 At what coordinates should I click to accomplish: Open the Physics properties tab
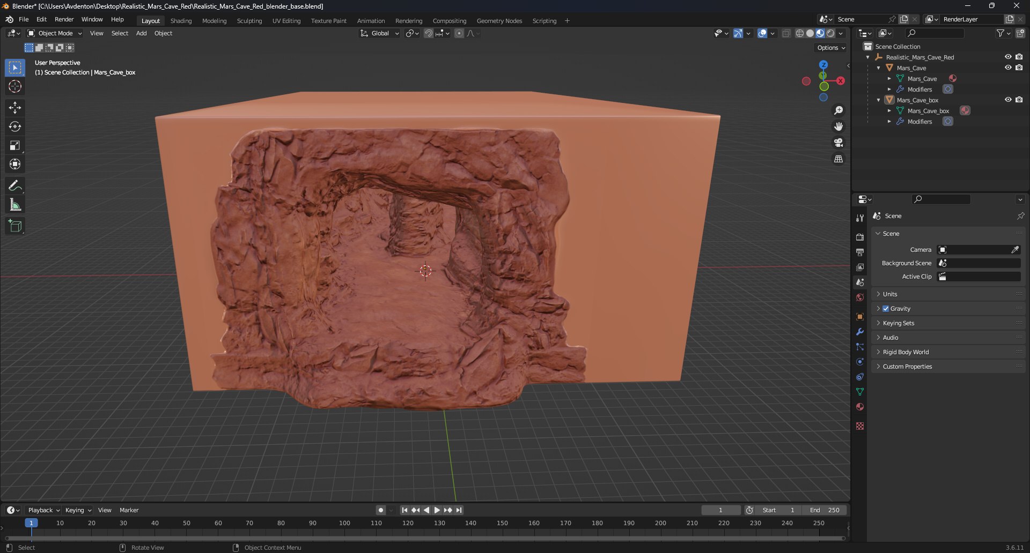pos(860,362)
